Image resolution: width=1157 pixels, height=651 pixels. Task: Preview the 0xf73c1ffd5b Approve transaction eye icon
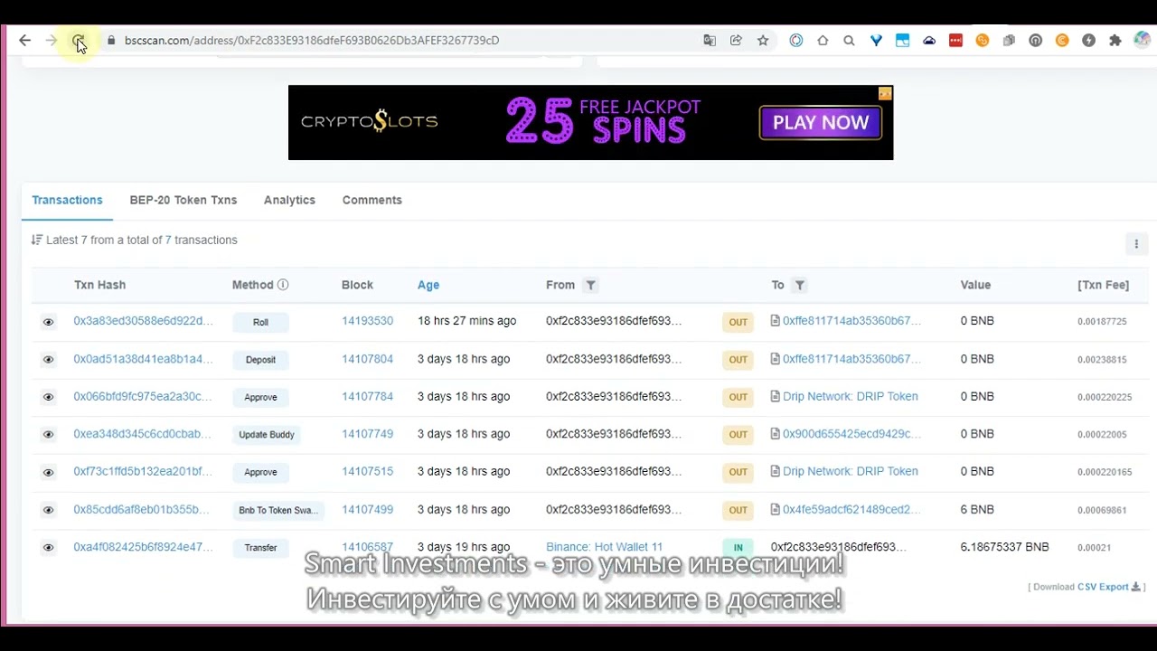pos(49,472)
